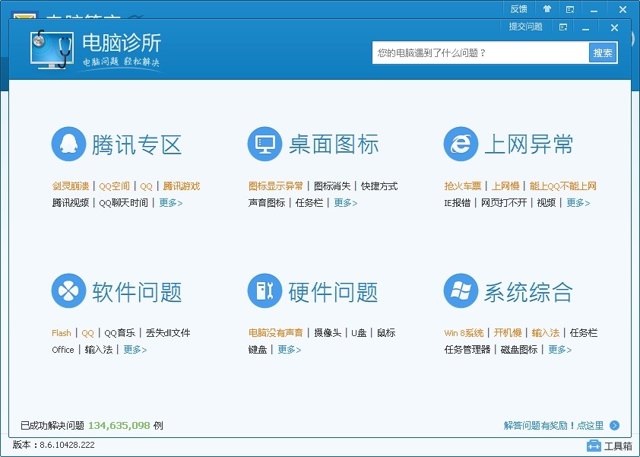Click the monitor icon for 桌面图标
This screenshot has height=457, width=640.
[x=265, y=144]
